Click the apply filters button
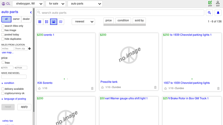The height and width of the screenshot is (125, 223). [24, 107]
